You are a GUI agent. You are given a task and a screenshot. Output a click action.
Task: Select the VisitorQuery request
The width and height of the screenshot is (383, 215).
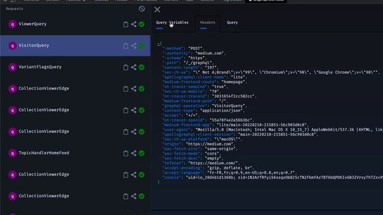[75, 45]
